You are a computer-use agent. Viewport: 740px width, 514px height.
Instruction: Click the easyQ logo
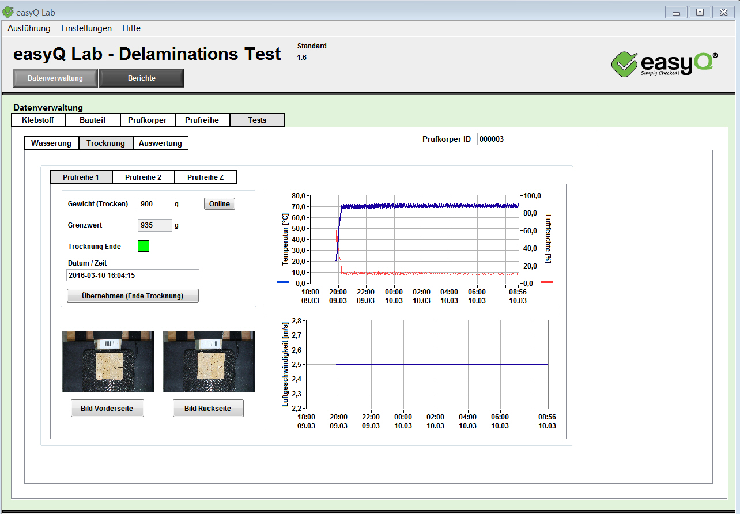pyautogui.click(x=665, y=63)
